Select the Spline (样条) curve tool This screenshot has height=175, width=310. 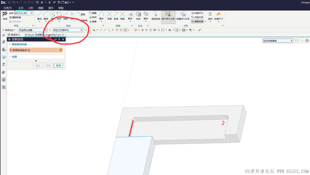click(x=66, y=15)
